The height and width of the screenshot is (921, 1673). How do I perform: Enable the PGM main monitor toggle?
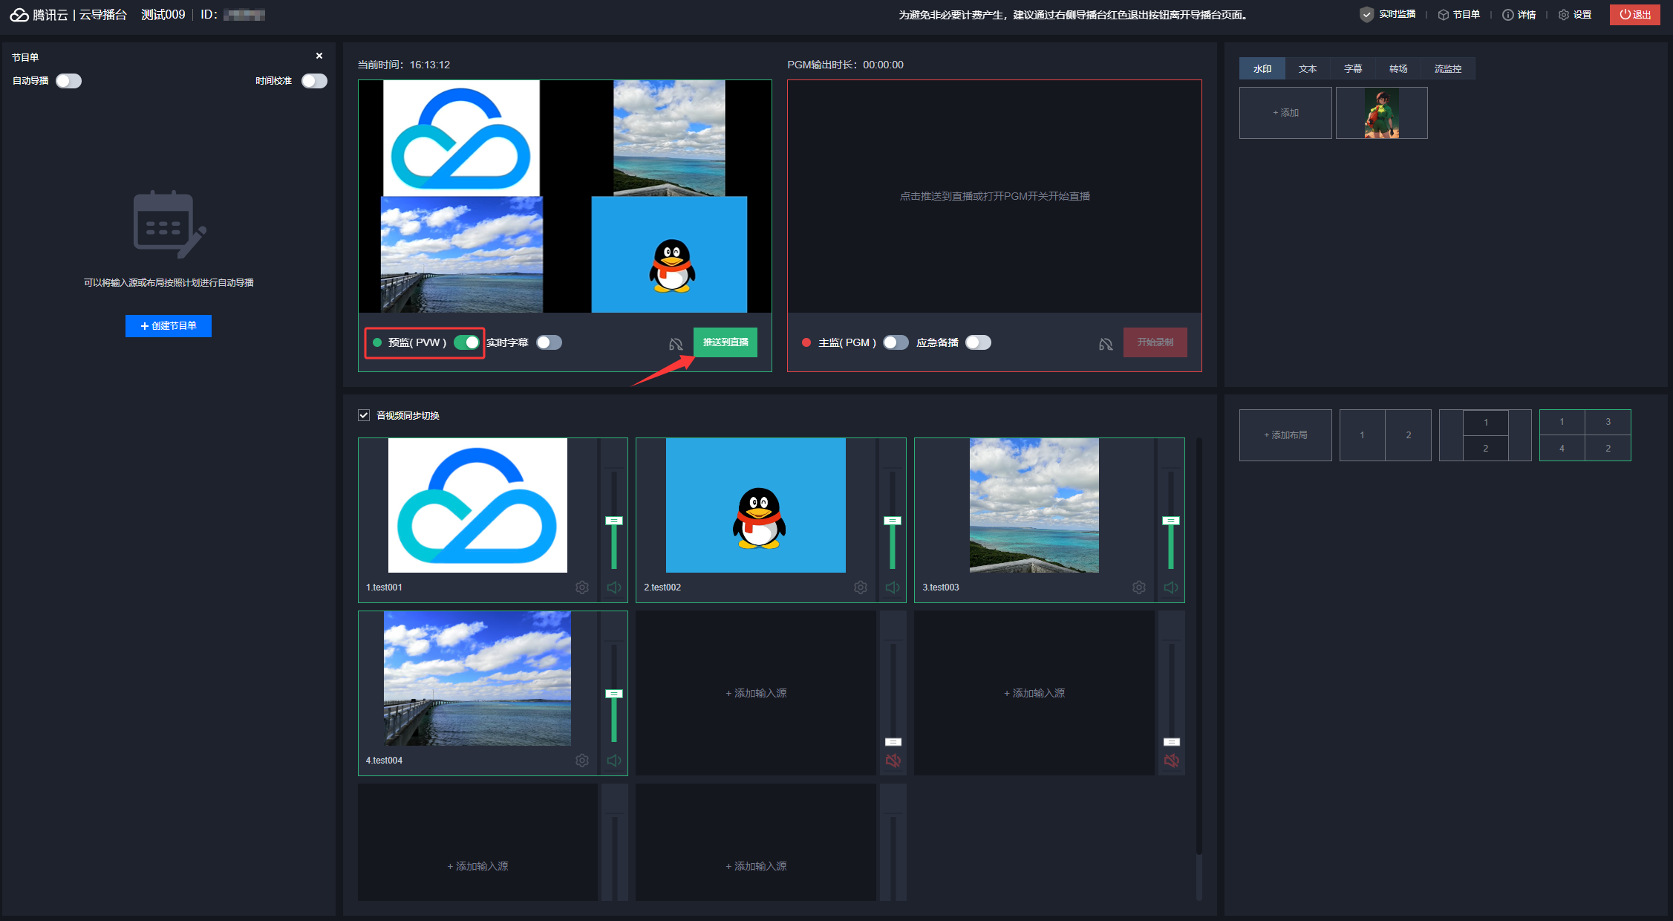click(896, 342)
